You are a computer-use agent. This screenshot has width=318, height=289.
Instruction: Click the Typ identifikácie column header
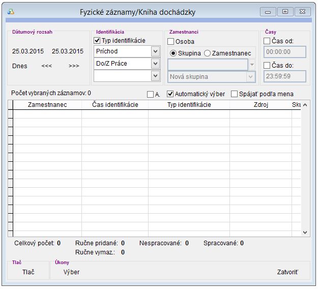[x=189, y=105]
